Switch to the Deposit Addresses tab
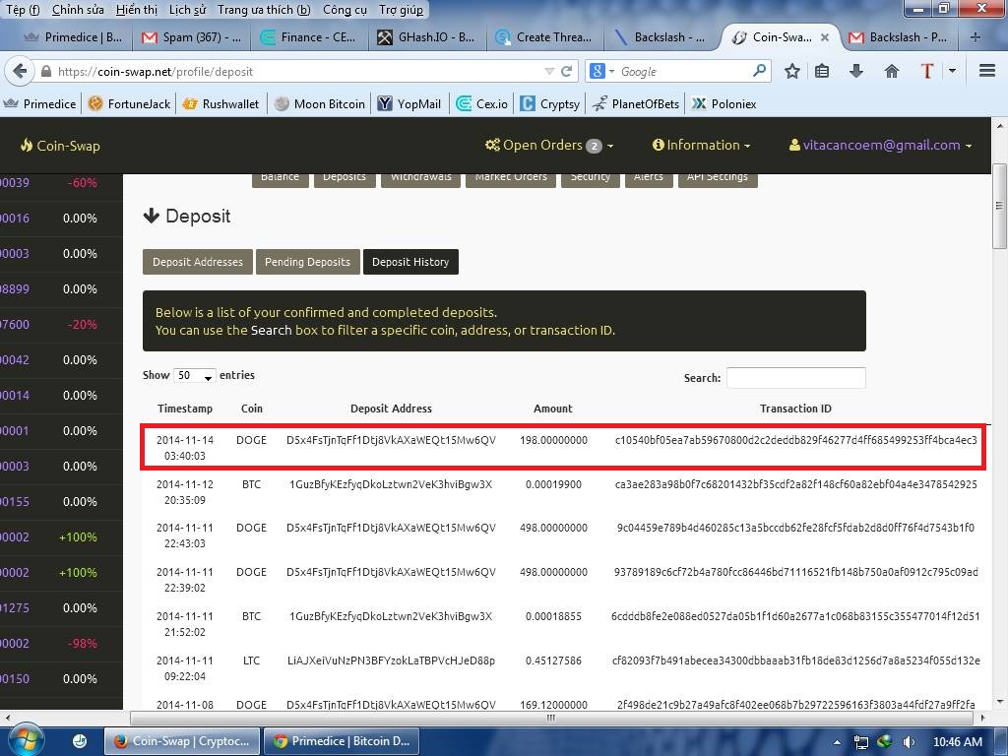This screenshot has height=756, width=1008. [197, 262]
